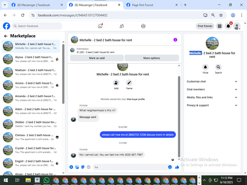Click the $1,250 Marketplace listing link

(x=95, y=52)
